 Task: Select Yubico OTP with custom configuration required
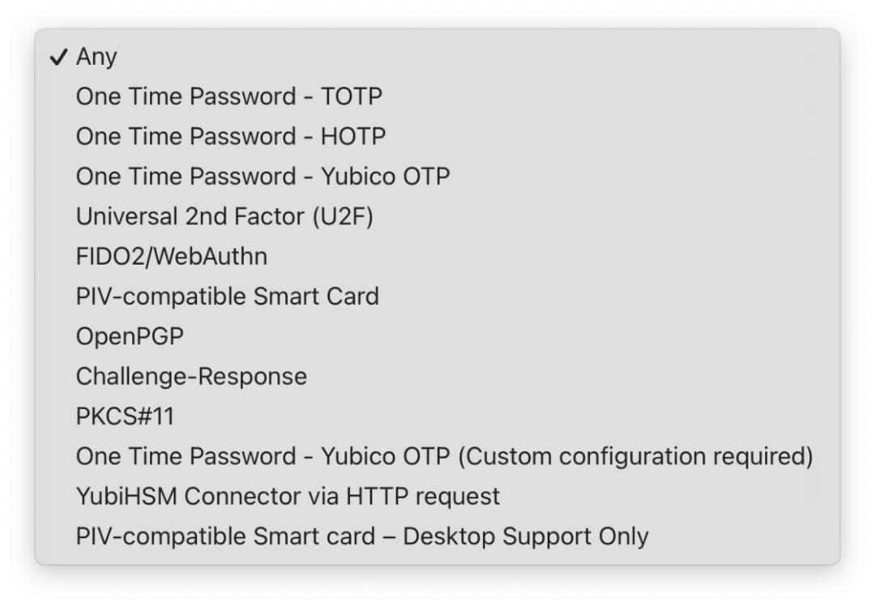[444, 457]
